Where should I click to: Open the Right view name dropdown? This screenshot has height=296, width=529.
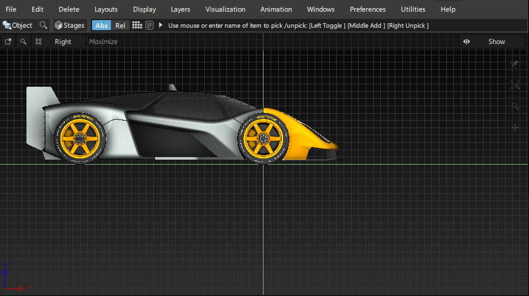point(63,41)
